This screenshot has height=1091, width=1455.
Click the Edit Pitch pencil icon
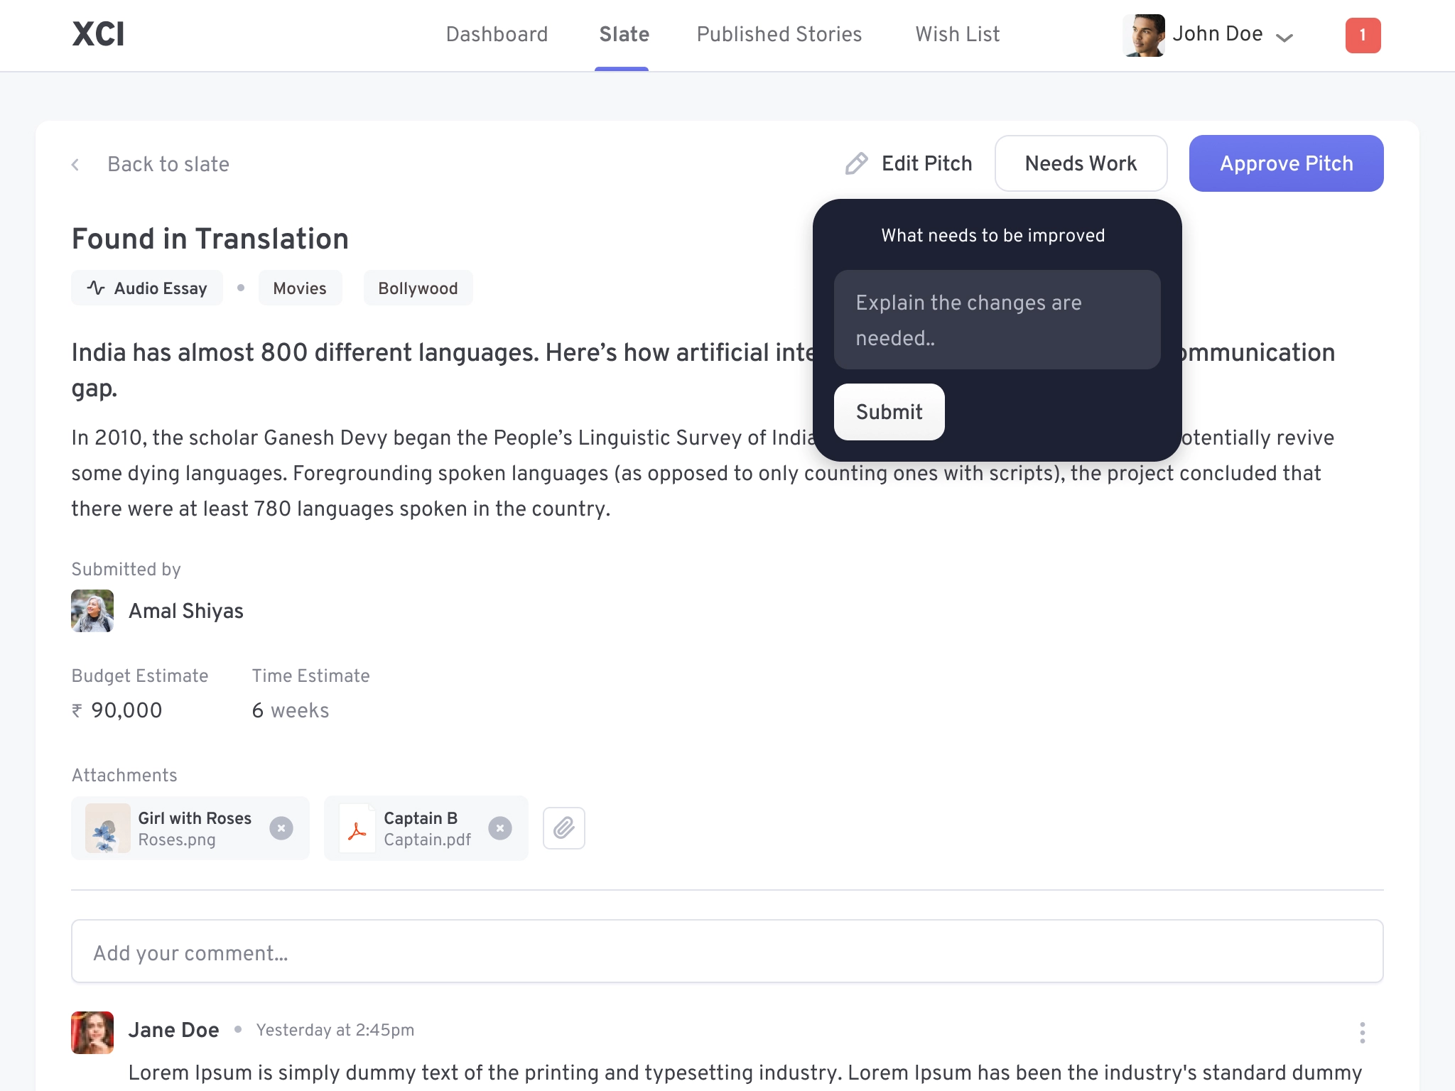[x=856, y=163]
